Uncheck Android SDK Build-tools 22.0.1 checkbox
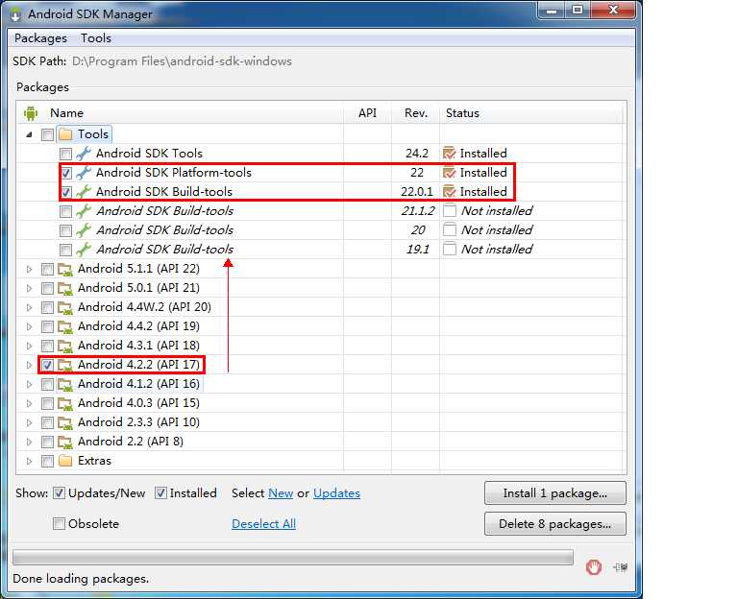 66,192
